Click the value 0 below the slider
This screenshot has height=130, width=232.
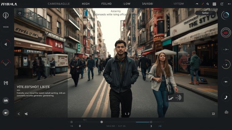click(80, 126)
